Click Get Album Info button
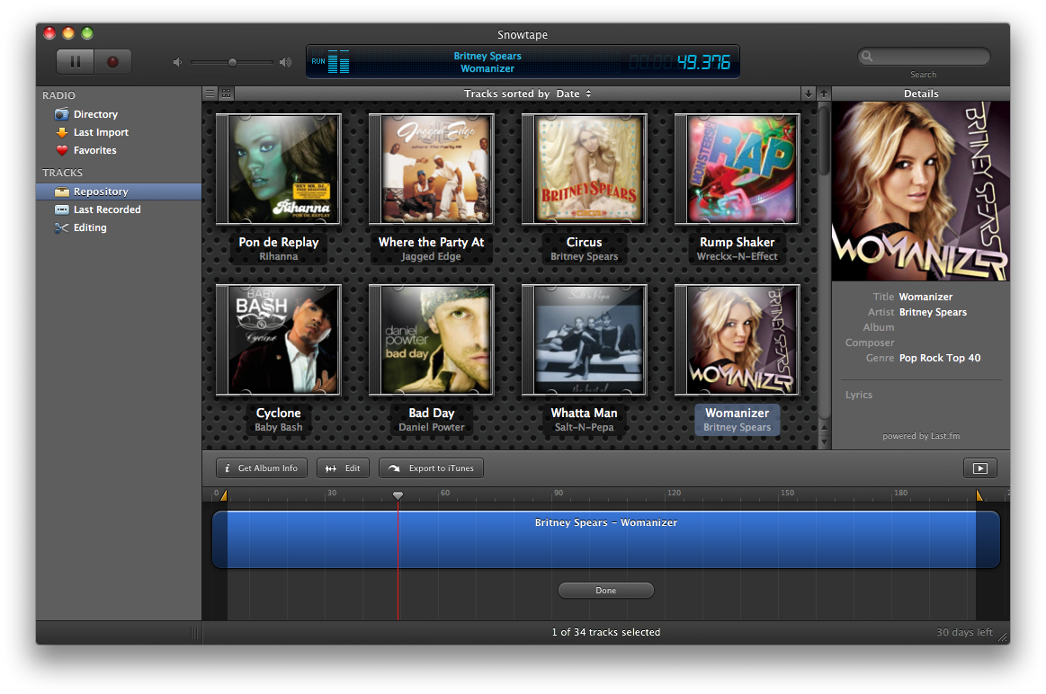This screenshot has width=1046, height=694. pyautogui.click(x=262, y=468)
